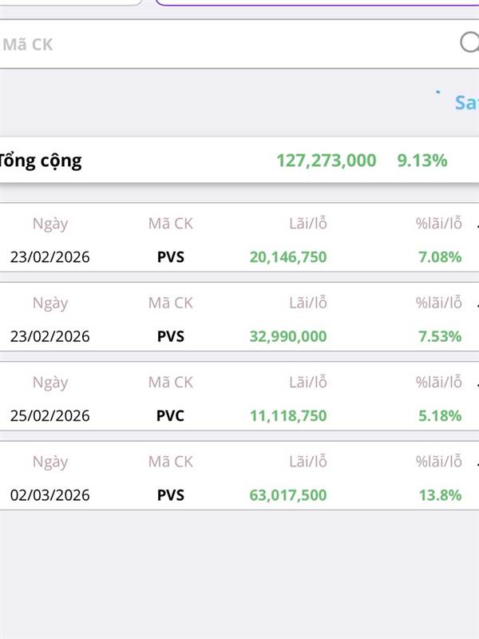This screenshot has width=479, height=639.
Task: Focus the Mã CK search field
Action: click(224, 44)
